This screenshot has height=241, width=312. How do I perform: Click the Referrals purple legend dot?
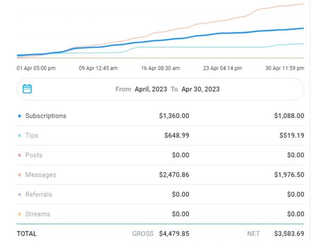(19, 195)
